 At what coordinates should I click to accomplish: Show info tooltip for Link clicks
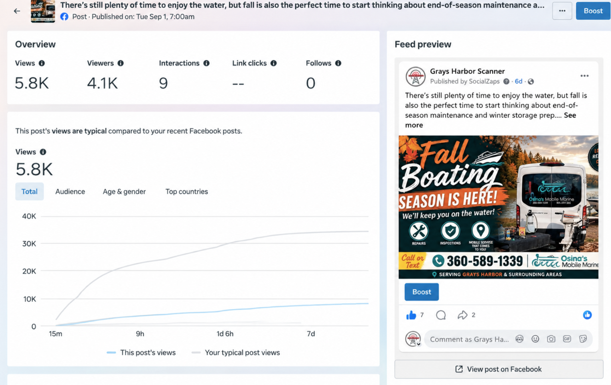[273, 63]
